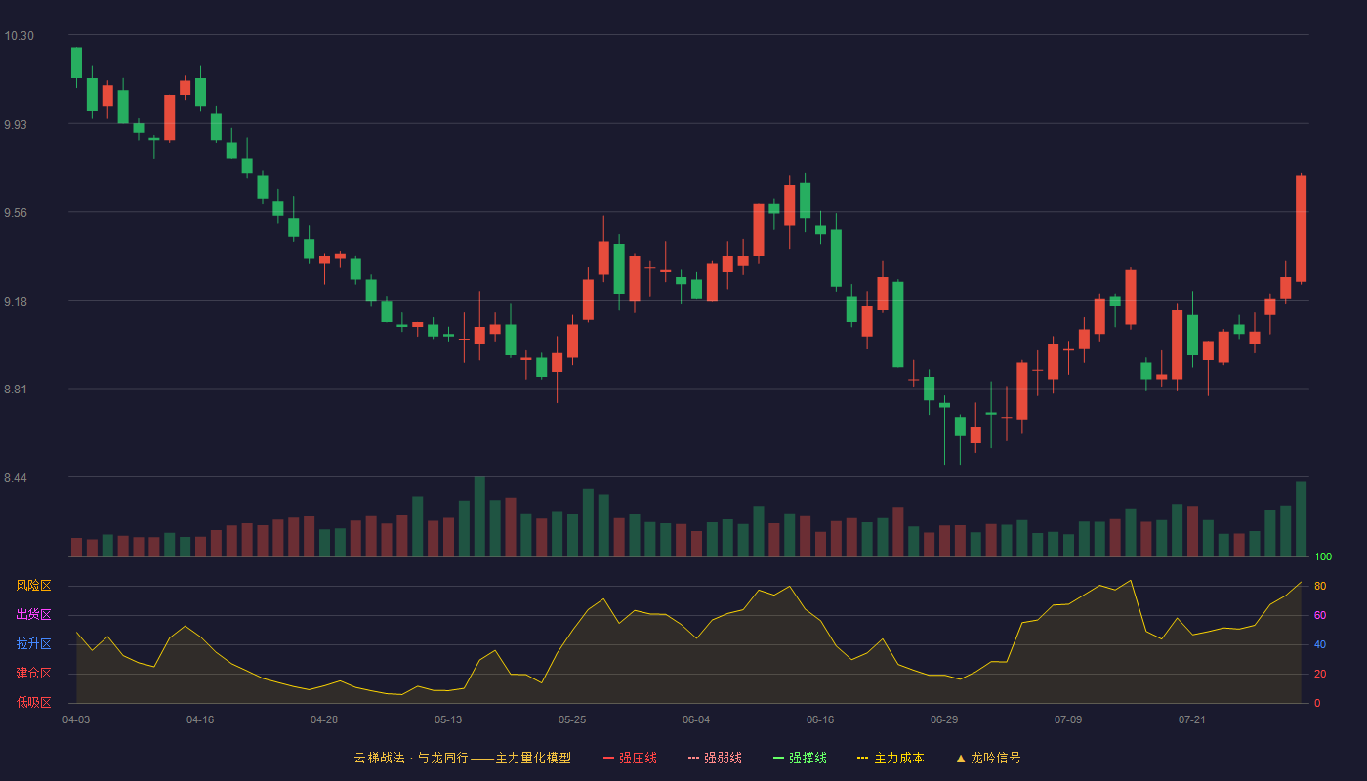Image resolution: width=1367 pixels, height=781 pixels.
Task: Click the 04-28 date label
Action: point(324,719)
